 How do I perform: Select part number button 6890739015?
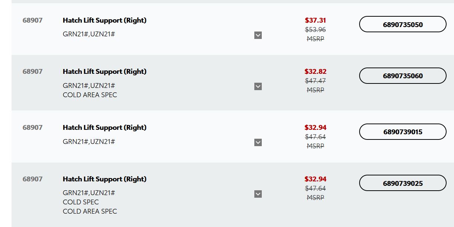tap(403, 132)
